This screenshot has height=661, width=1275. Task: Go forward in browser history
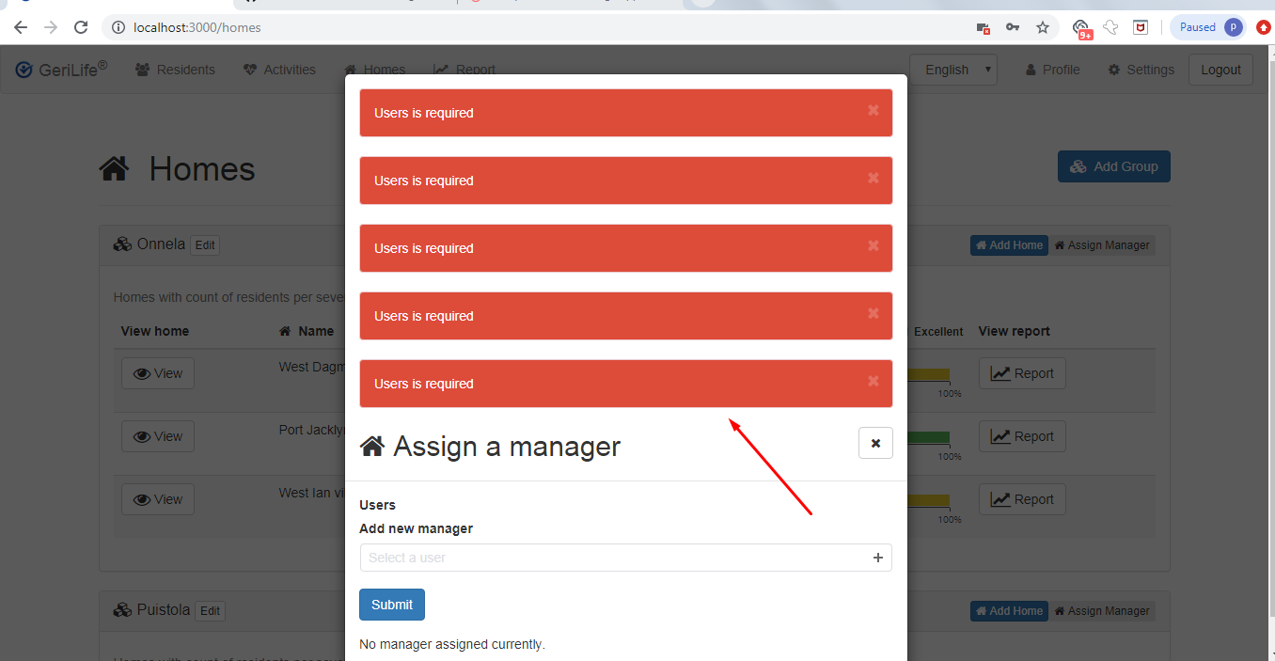point(51,27)
